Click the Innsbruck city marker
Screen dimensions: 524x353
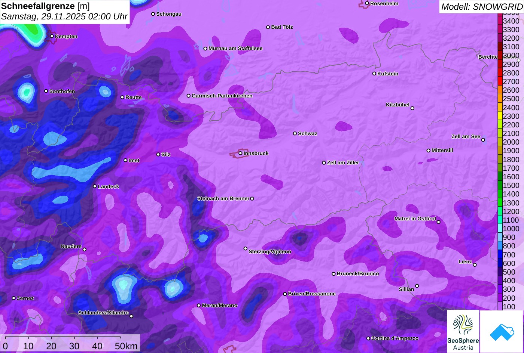[240, 153]
